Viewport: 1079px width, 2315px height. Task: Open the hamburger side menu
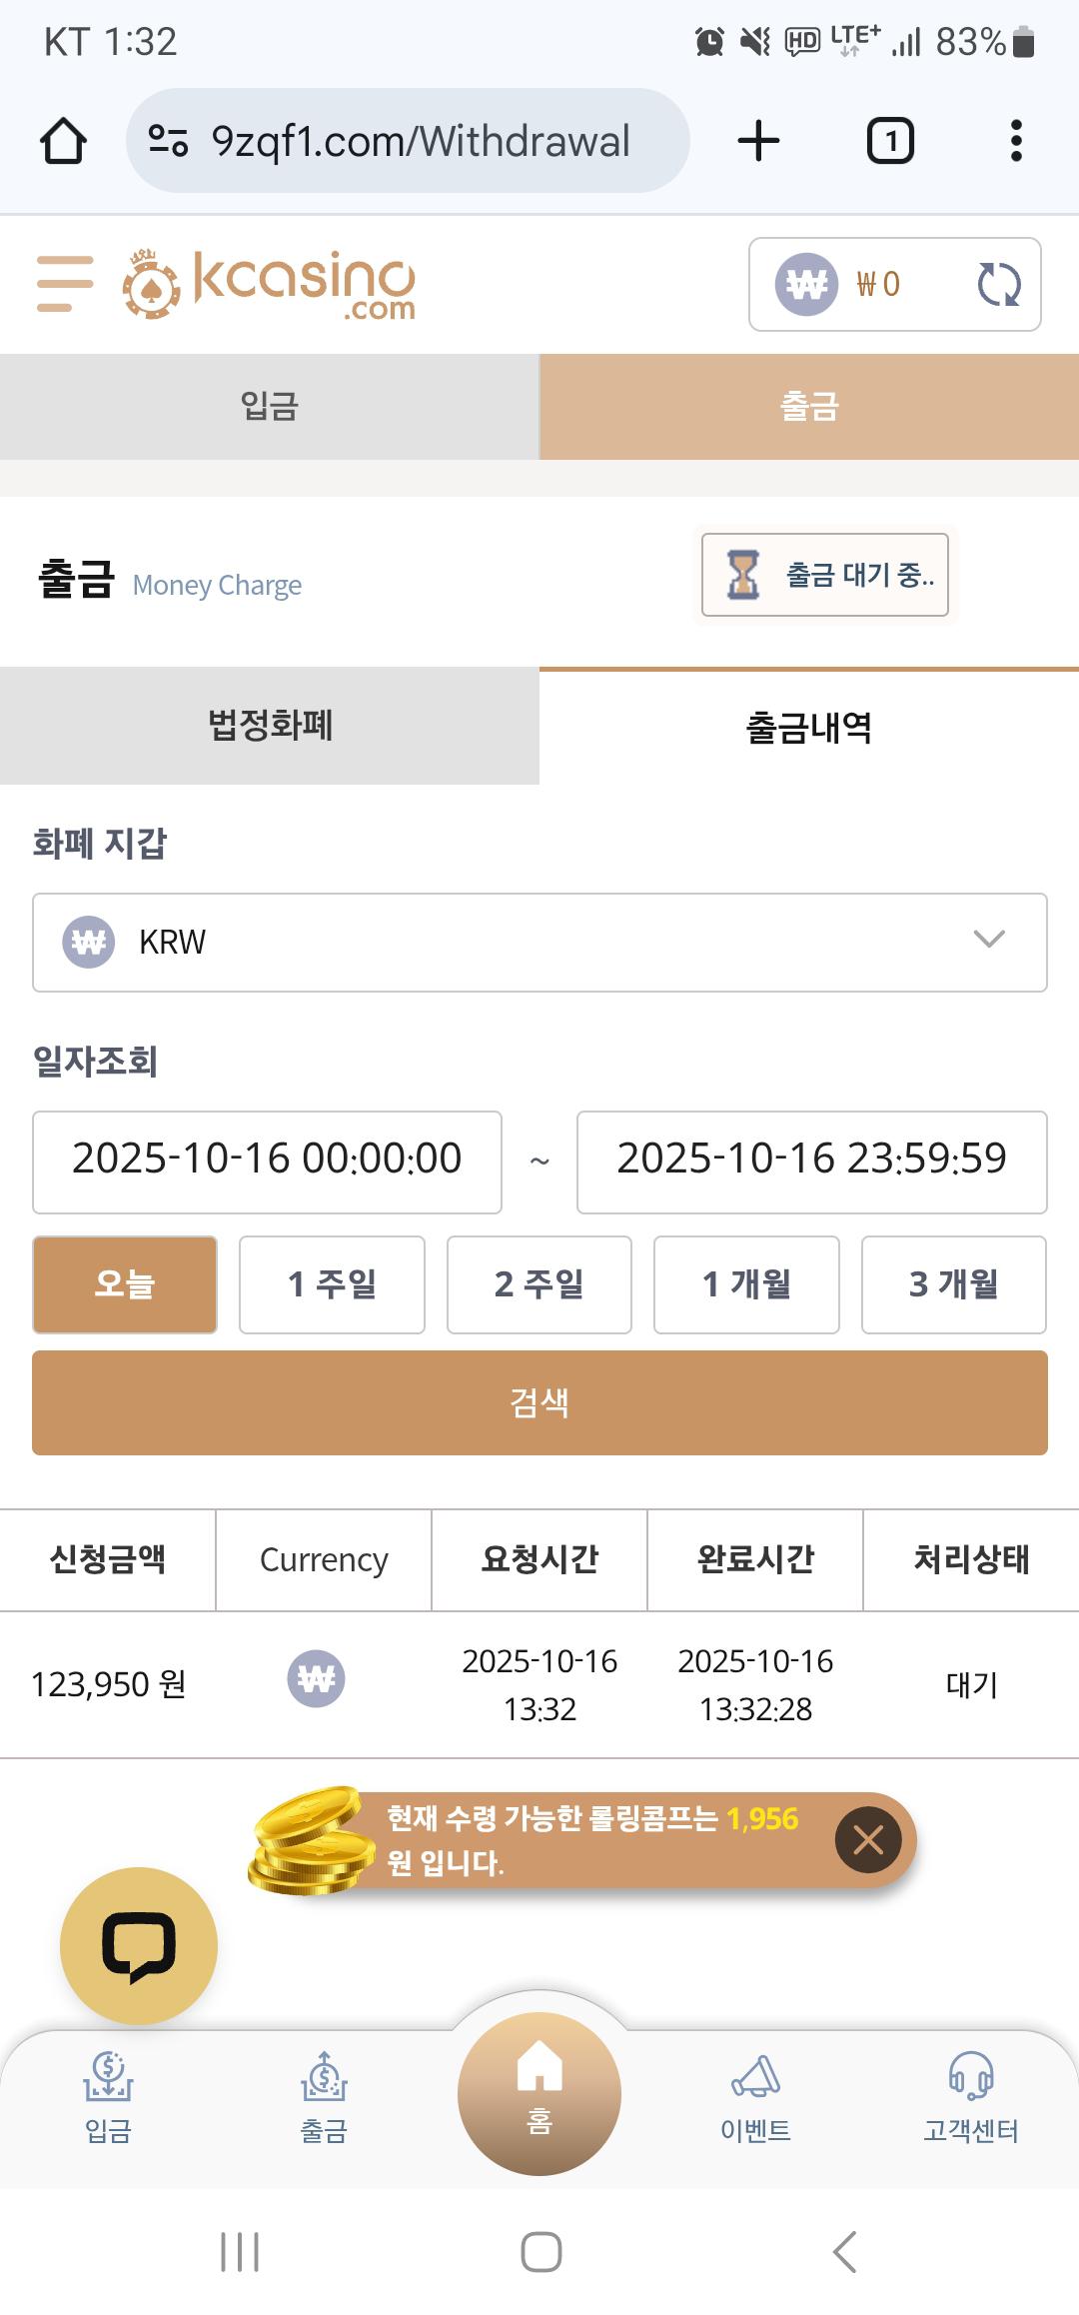(x=65, y=284)
